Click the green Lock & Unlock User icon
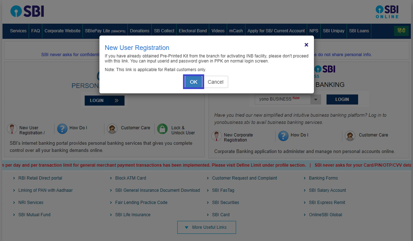Image resolution: width=413 pixels, height=241 pixels. coord(163,129)
